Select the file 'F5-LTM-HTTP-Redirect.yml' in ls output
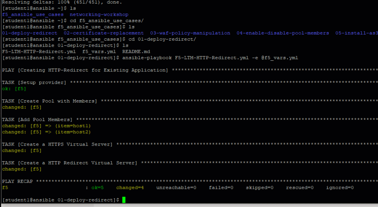The height and width of the screenshot is (207, 378). [x=39, y=52]
